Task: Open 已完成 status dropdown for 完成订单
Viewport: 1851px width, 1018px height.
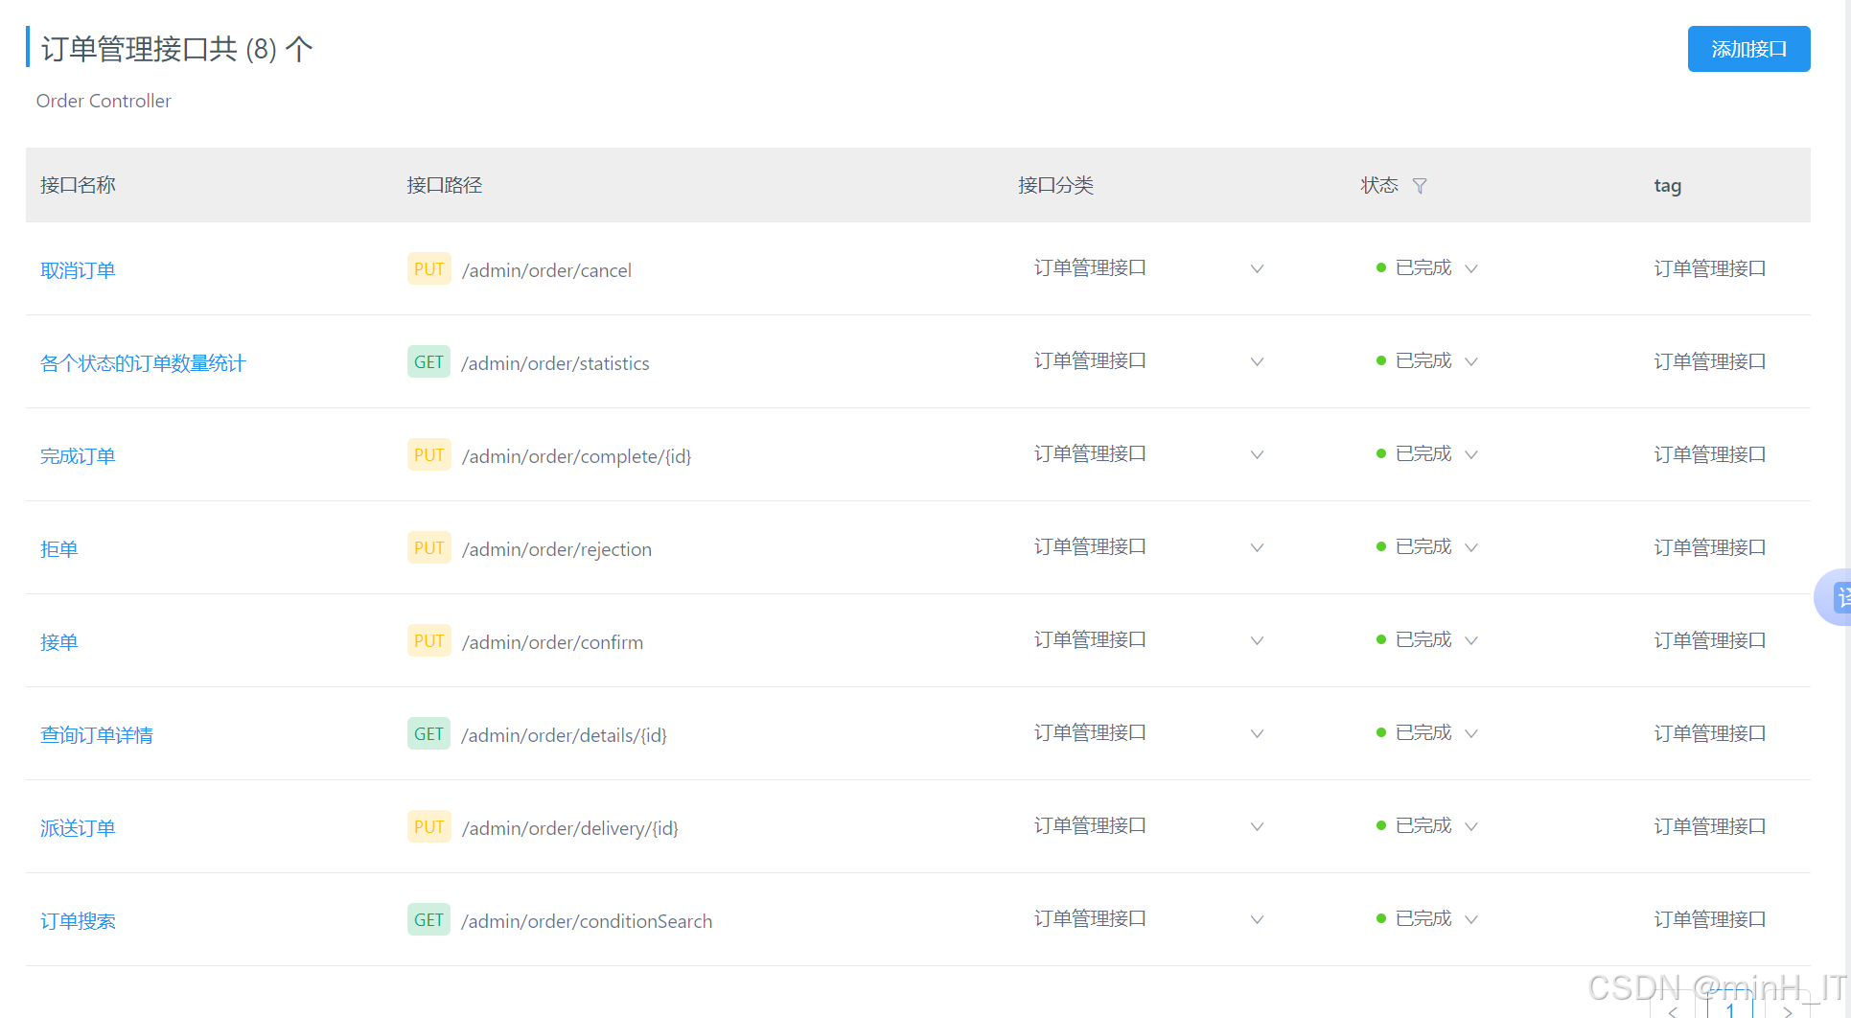Action: pos(1427,454)
